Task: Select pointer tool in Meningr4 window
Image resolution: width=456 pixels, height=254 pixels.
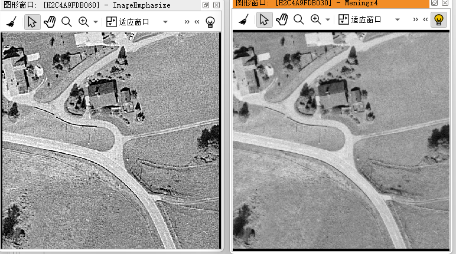Action: (265, 19)
